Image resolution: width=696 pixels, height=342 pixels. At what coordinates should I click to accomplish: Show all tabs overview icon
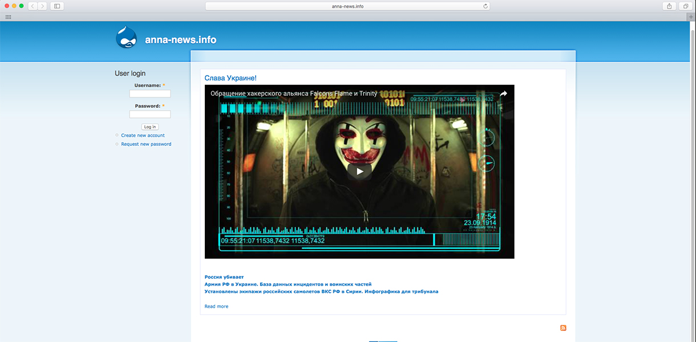tap(686, 6)
